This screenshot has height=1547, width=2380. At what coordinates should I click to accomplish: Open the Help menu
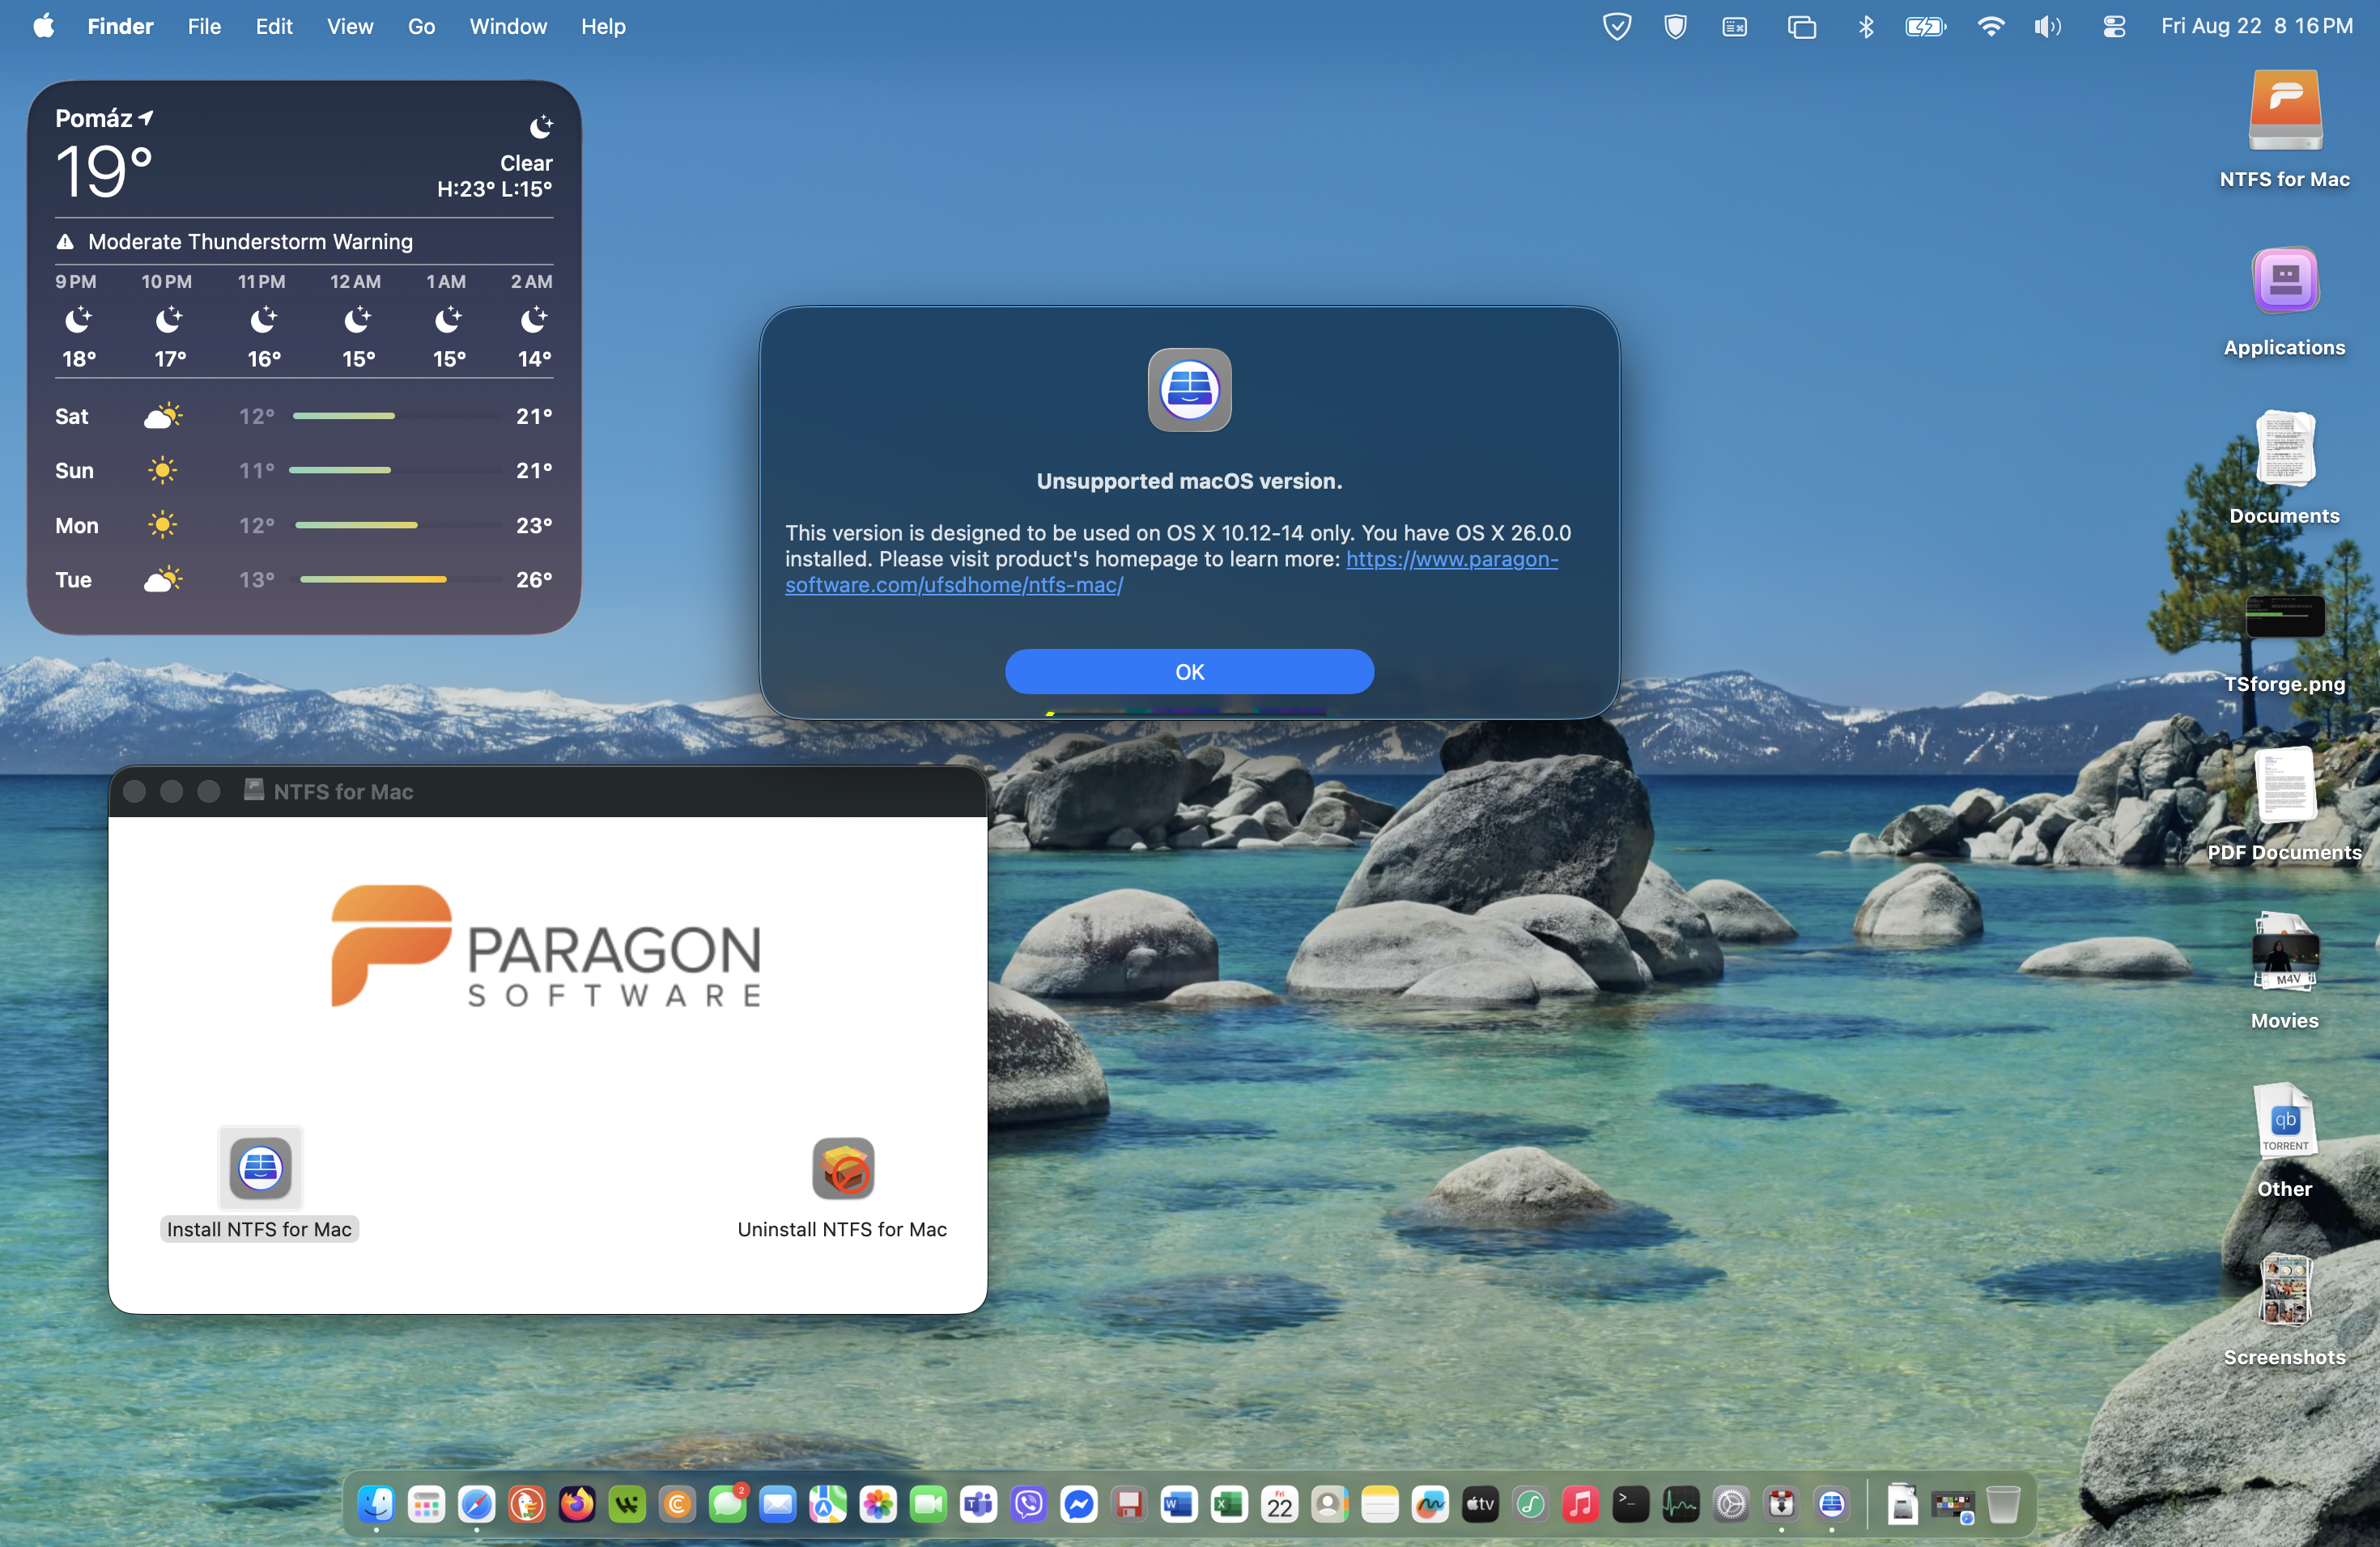pyautogui.click(x=603, y=26)
